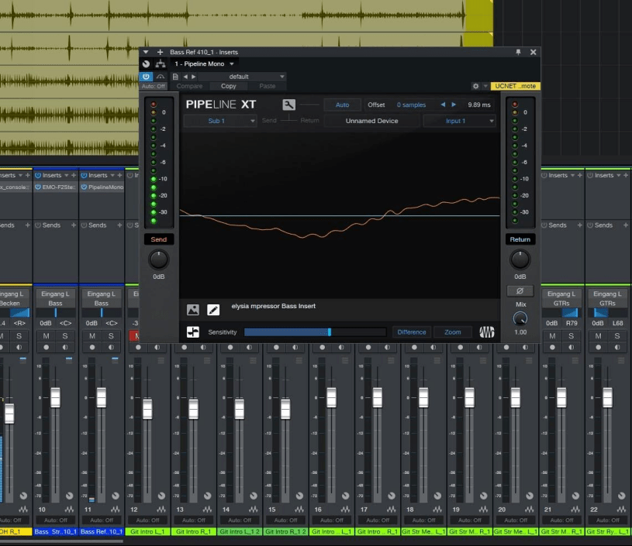632x546 pixels.
Task: Click the Zoom button in Pipeline XT
Action: pos(453,332)
